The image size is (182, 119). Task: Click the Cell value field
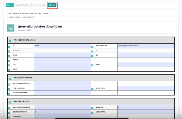click(146, 65)
